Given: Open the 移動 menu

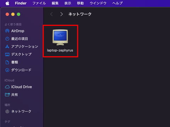Looking at the screenshot, I should pos(80,3).
